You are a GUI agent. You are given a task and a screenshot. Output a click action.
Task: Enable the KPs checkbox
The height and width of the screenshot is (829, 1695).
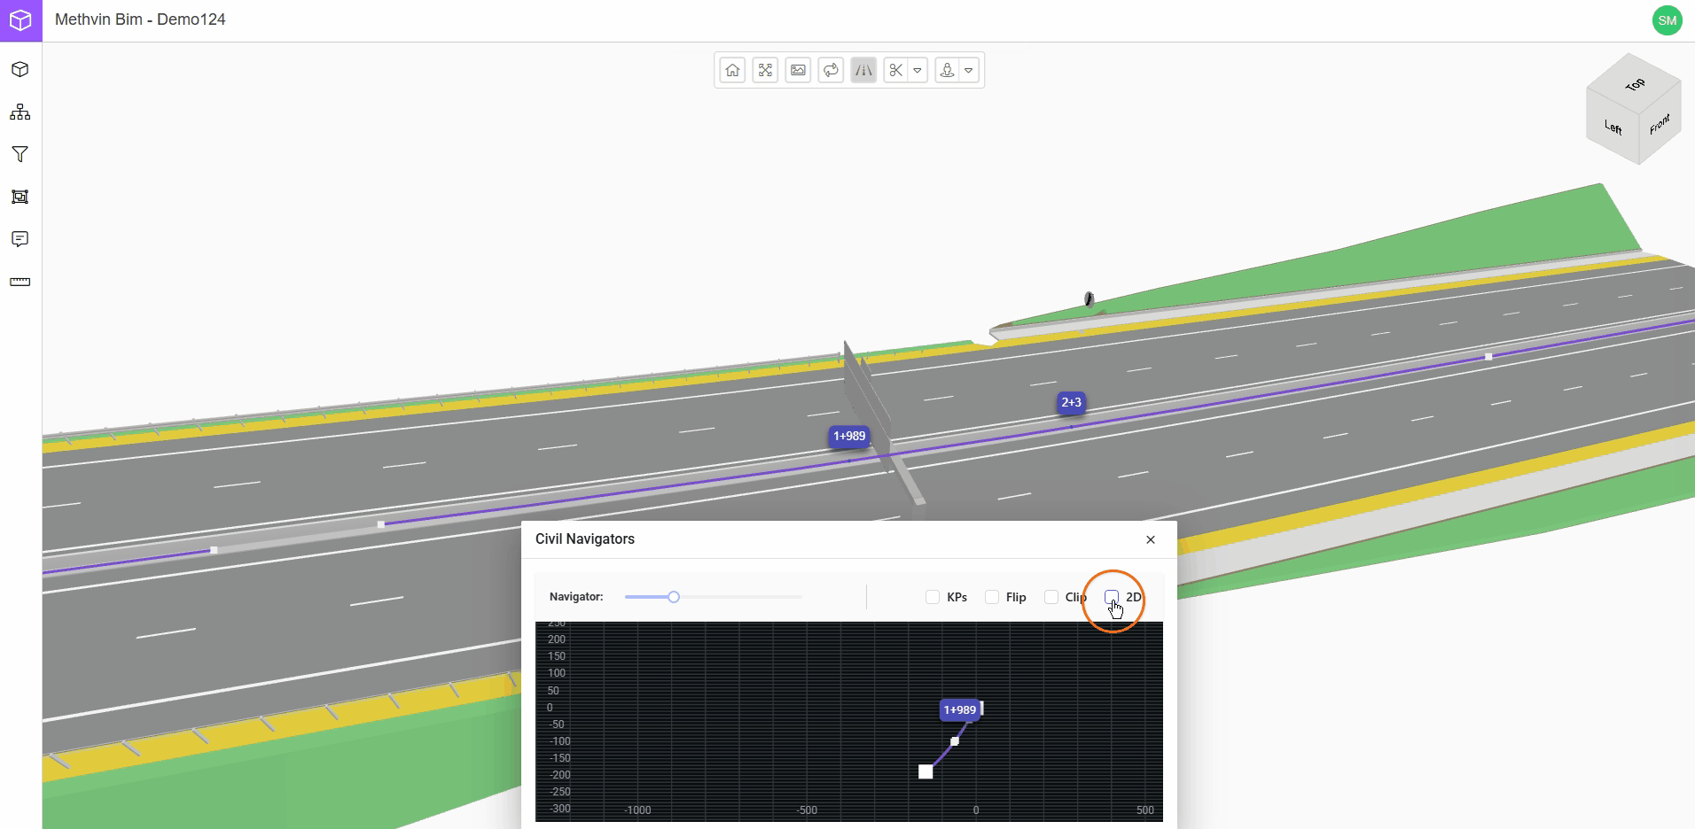933,597
